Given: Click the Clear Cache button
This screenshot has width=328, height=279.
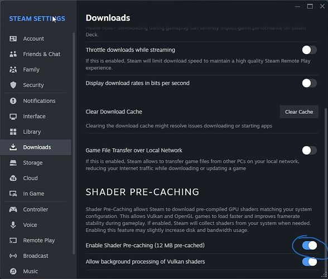Looking at the screenshot, I should pos(299,112).
